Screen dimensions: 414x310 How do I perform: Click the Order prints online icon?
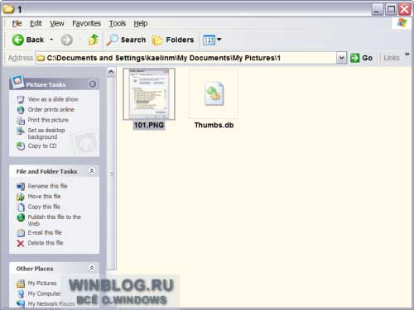point(21,110)
